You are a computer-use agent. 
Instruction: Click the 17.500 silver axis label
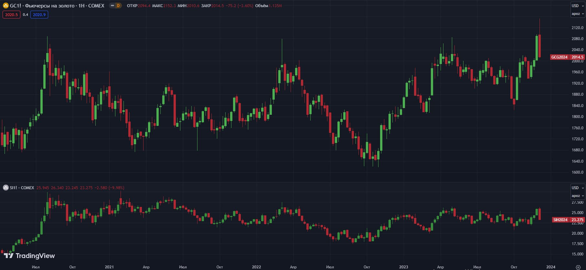577,243
